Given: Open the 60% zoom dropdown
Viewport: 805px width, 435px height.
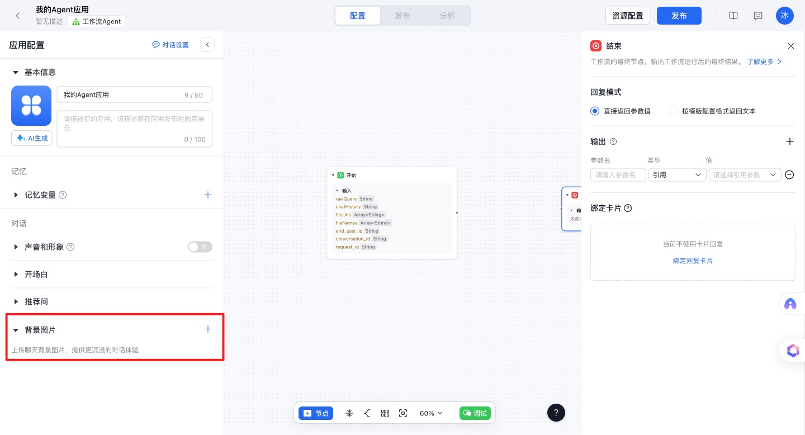Looking at the screenshot, I should (430, 413).
